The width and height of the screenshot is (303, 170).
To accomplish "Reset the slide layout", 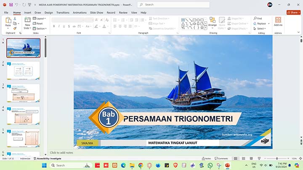I will click(x=38, y=24).
